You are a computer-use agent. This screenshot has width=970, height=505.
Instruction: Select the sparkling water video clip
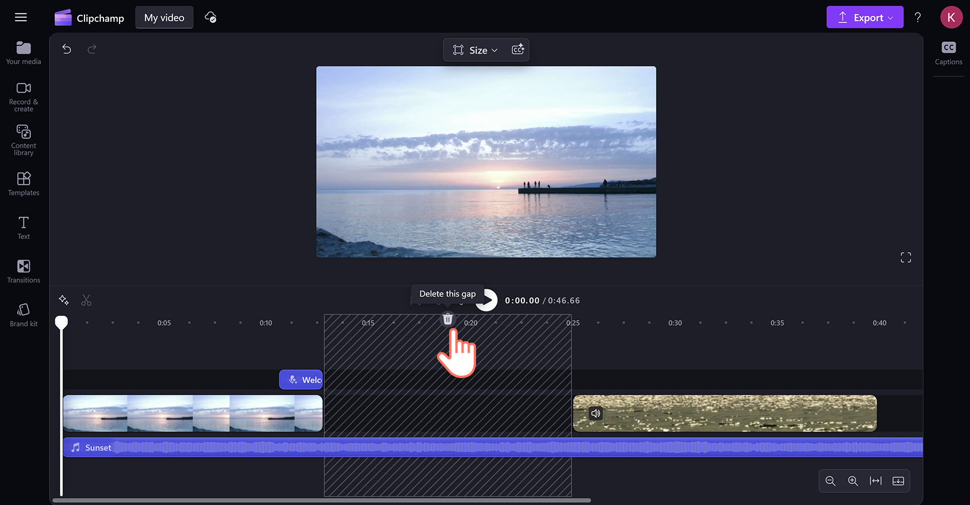[724, 413]
